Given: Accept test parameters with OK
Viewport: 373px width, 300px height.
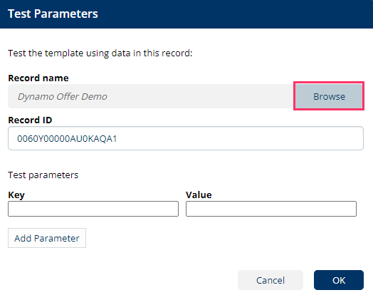Looking at the screenshot, I should click(x=339, y=280).
